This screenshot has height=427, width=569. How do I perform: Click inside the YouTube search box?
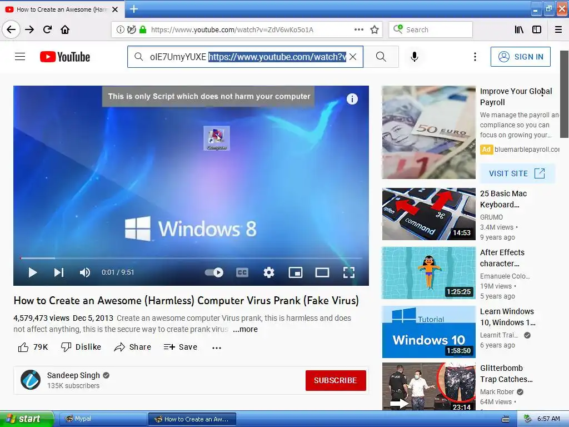pos(245,57)
